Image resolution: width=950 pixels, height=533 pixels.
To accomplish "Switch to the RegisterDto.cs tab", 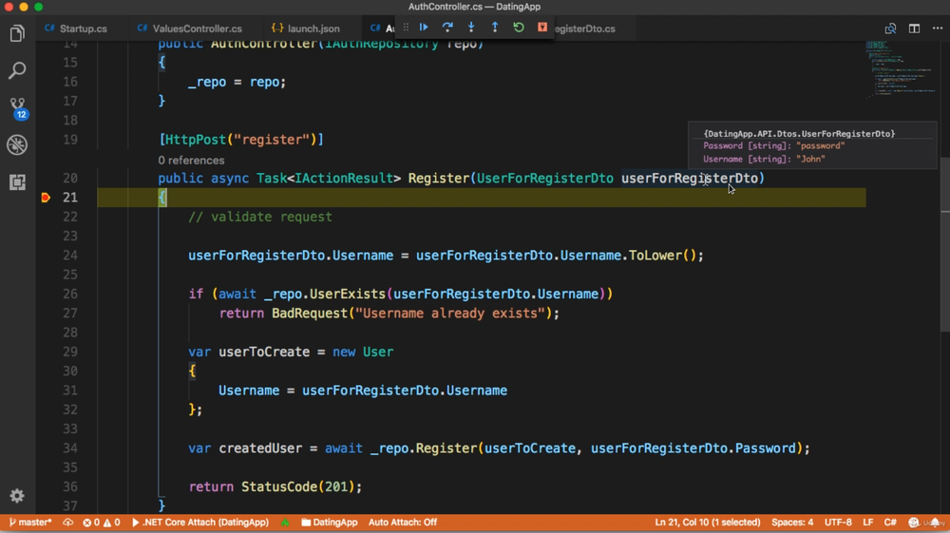I will click(x=584, y=29).
